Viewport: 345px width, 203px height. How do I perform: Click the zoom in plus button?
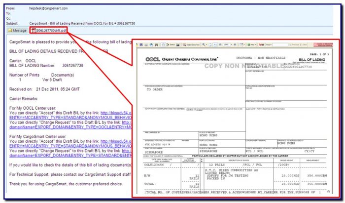click(x=235, y=45)
